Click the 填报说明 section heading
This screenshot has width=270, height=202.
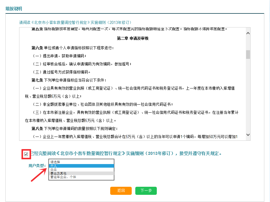pyautogui.click(x=14, y=9)
